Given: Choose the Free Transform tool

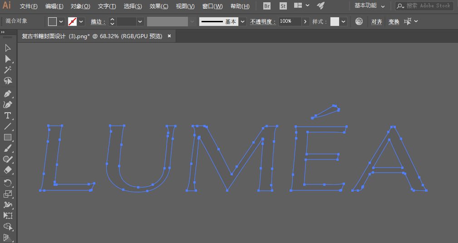Looking at the screenshot, I should coord(8,215).
